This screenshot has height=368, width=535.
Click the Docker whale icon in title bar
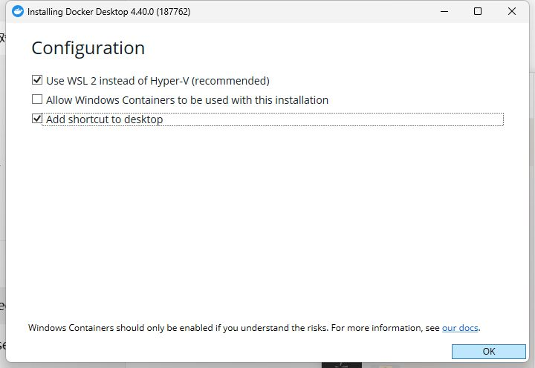pos(17,11)
